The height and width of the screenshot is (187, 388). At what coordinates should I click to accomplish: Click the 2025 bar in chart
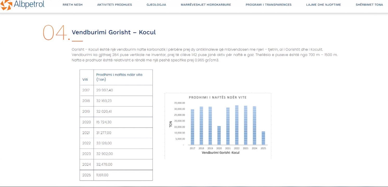263,138
